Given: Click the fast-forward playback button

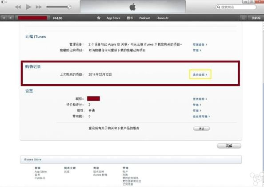Looking at the screenshot, I should coord(39,7).
